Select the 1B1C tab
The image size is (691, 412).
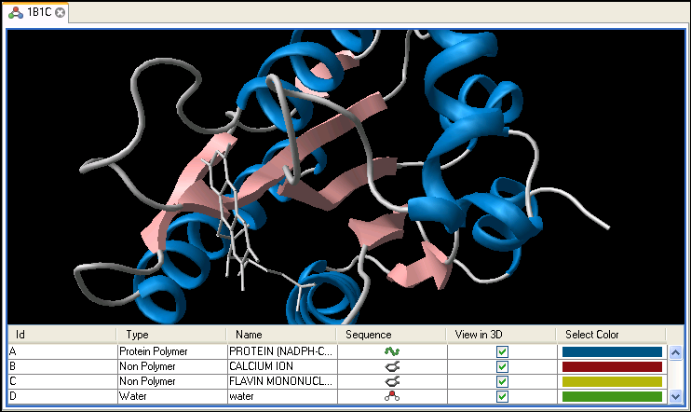[x=35, y=12]
